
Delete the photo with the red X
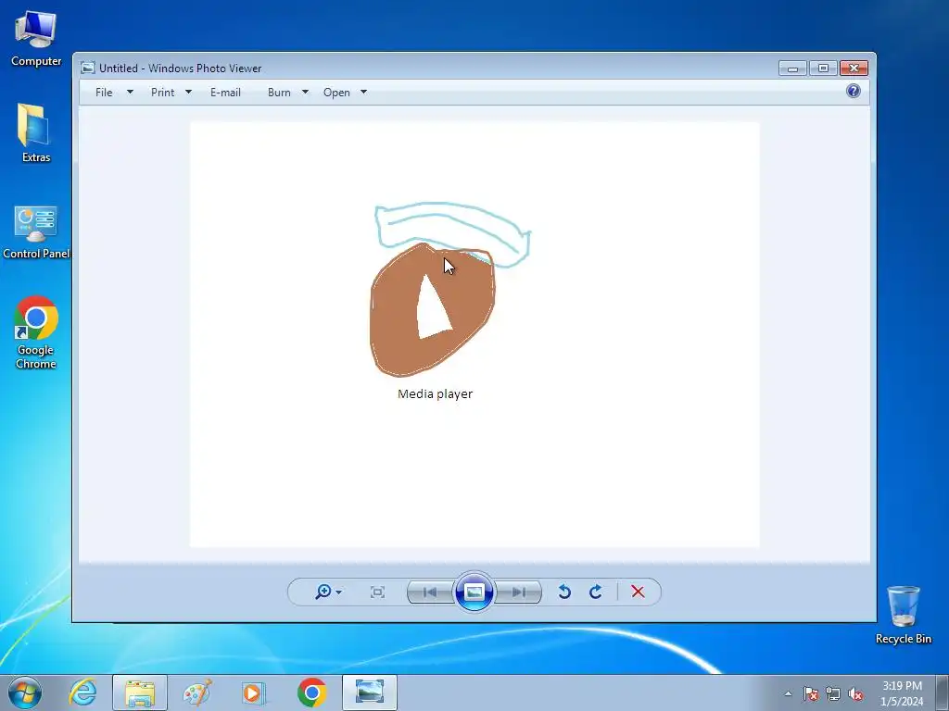click(638, 592)
